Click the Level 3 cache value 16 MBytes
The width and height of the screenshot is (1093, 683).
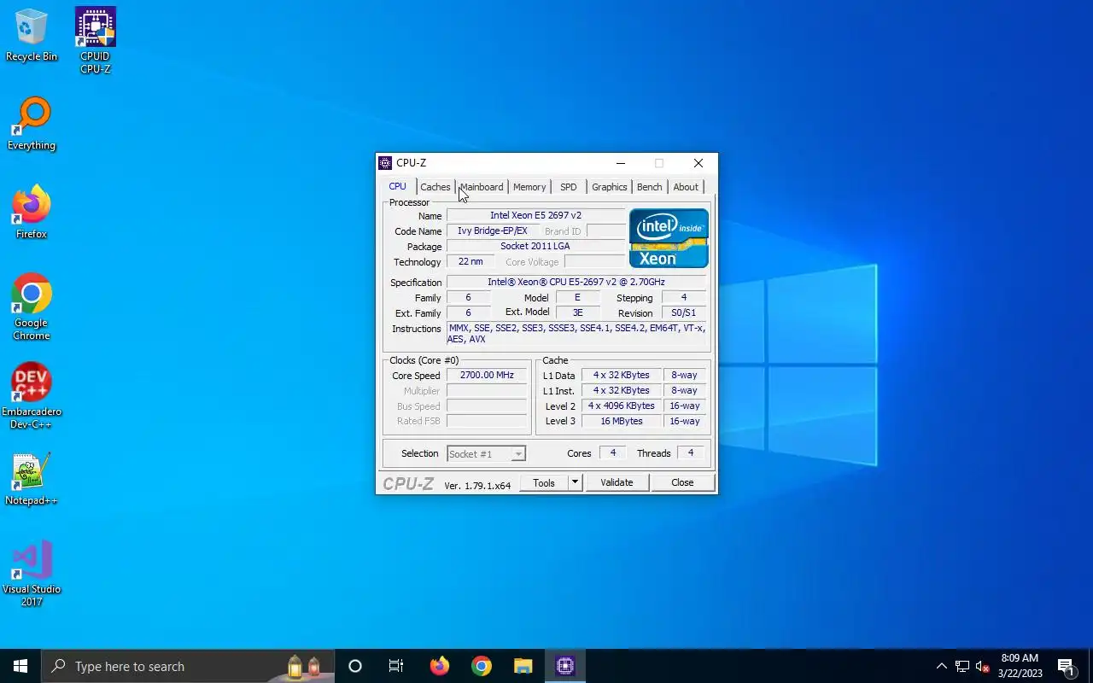[x=622, y=421]
